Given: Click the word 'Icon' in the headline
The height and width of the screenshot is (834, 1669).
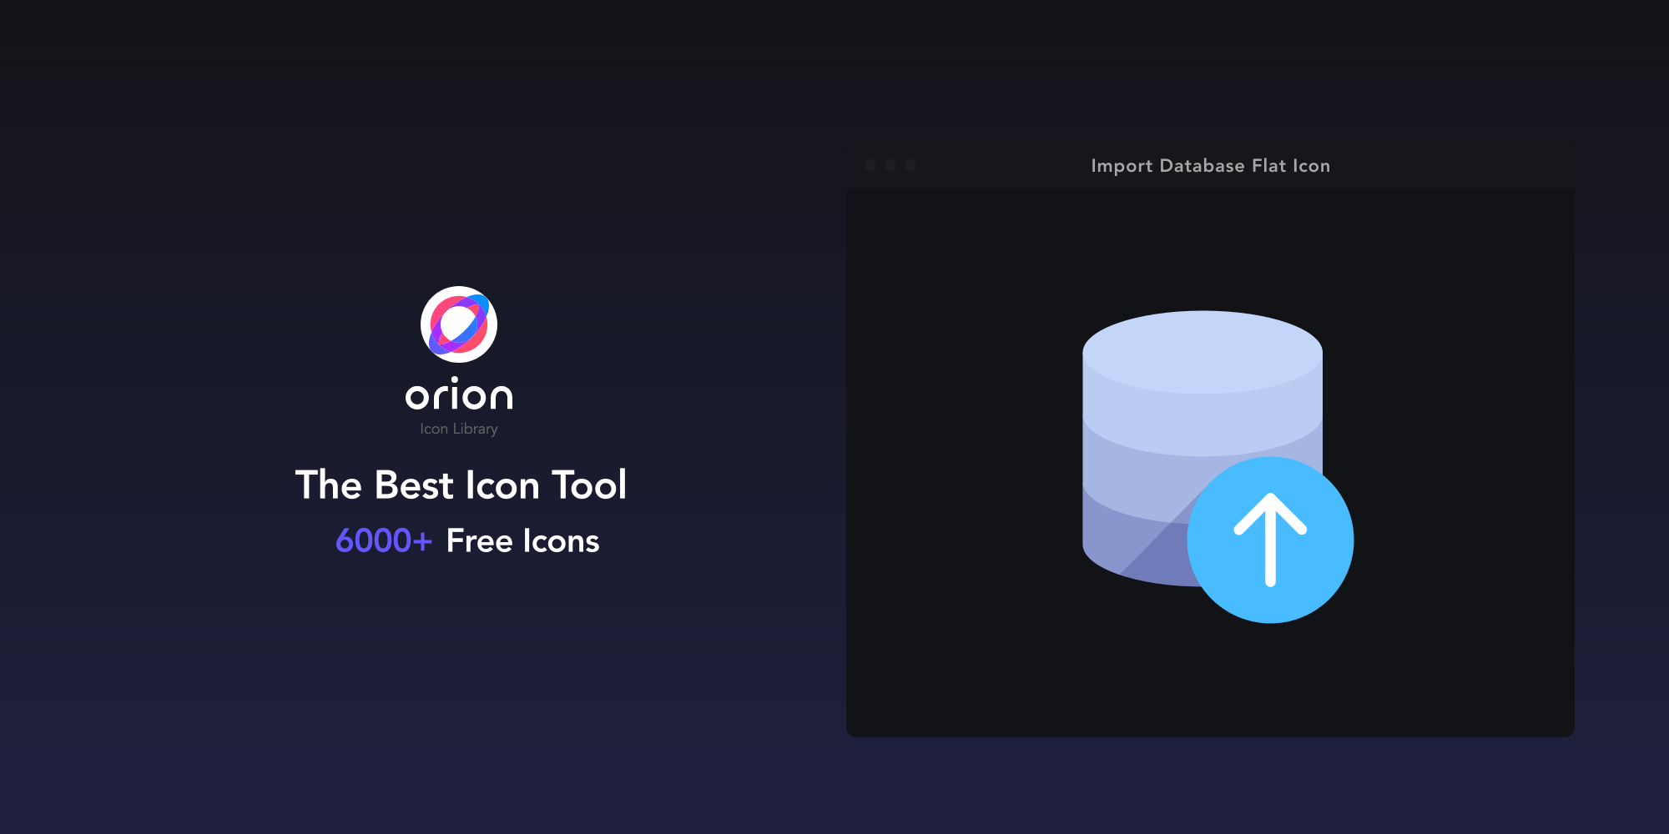Looking at the screenshot, I should click(x=502, y=485).
